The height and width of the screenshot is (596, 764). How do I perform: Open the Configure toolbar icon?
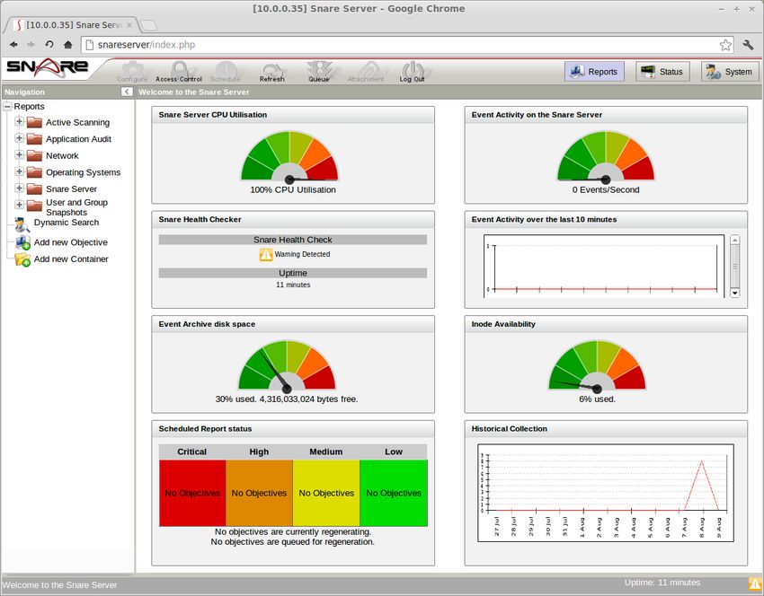click(x=132, y=72)
